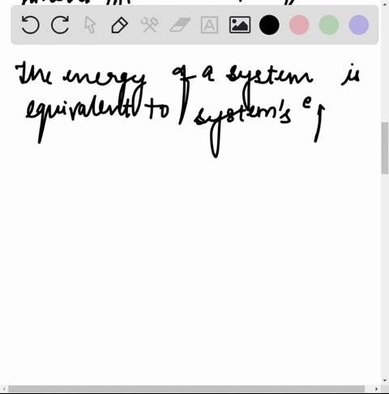389x394 pixels.
Task: Insert an image with picture icon
Action: [x=240, y=25]
